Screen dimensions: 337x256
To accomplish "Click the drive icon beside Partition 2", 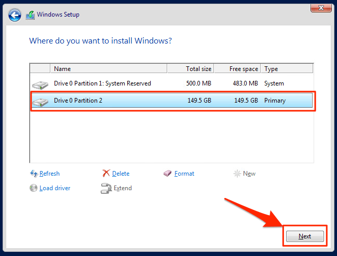I will point(40,101).
